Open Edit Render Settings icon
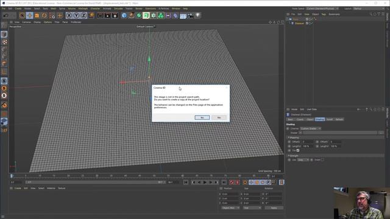The height and width of the screenshot is (219, 390). (115, 16)
